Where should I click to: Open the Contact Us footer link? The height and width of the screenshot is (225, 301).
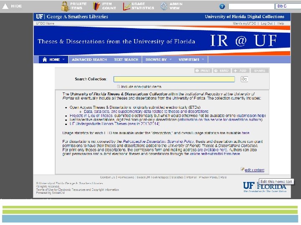click(x=107, y=177)
